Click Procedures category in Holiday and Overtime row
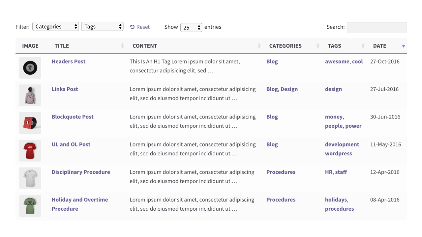The image size is (422, 237). coord(281,200)
